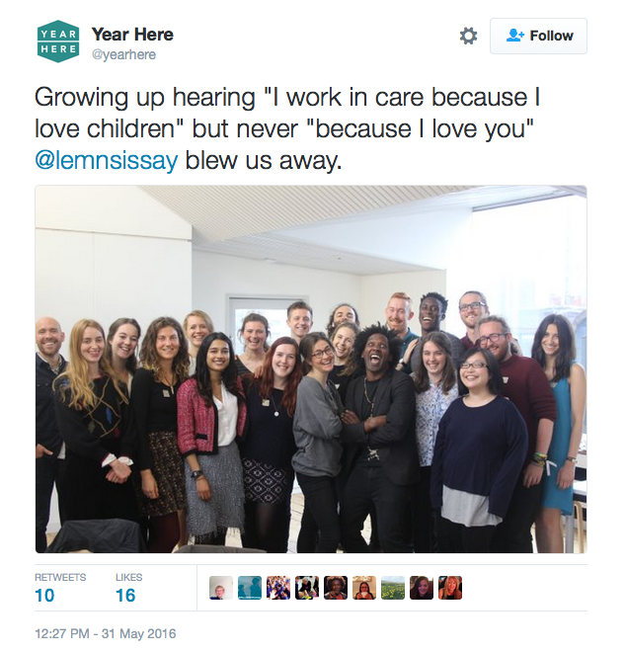
Task: Click the add-person icon on Follow
Action: pos(515,36)
